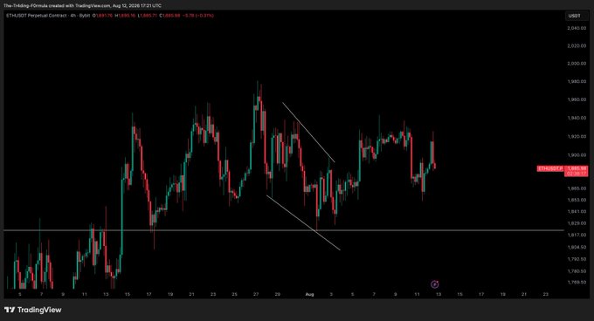594x321 pixels.
Task: Click the purple lightning event icon
Action: click(x=435, y=284)
